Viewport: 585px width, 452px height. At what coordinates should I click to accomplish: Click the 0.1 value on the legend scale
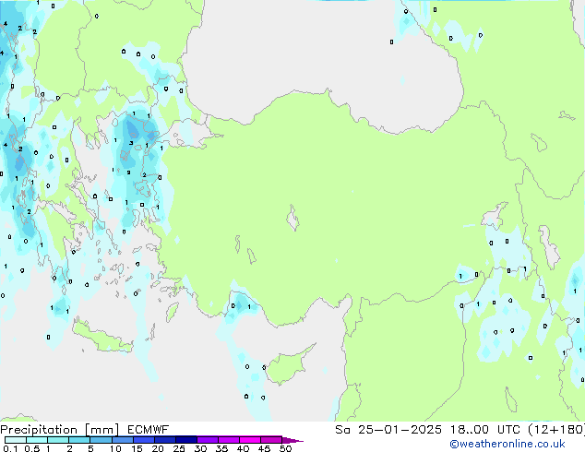pyautogui.click(x=10, y=448)
